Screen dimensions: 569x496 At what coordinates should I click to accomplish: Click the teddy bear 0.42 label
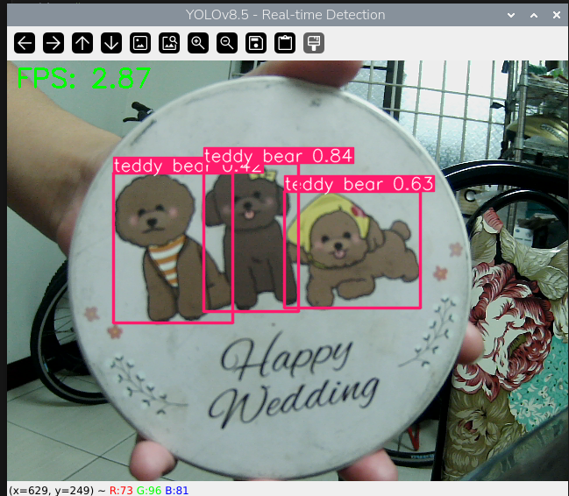tap(188, 166)
